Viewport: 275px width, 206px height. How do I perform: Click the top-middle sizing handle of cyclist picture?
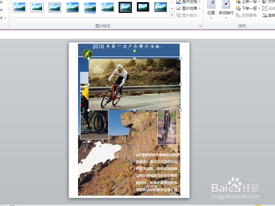coord(134,59)
